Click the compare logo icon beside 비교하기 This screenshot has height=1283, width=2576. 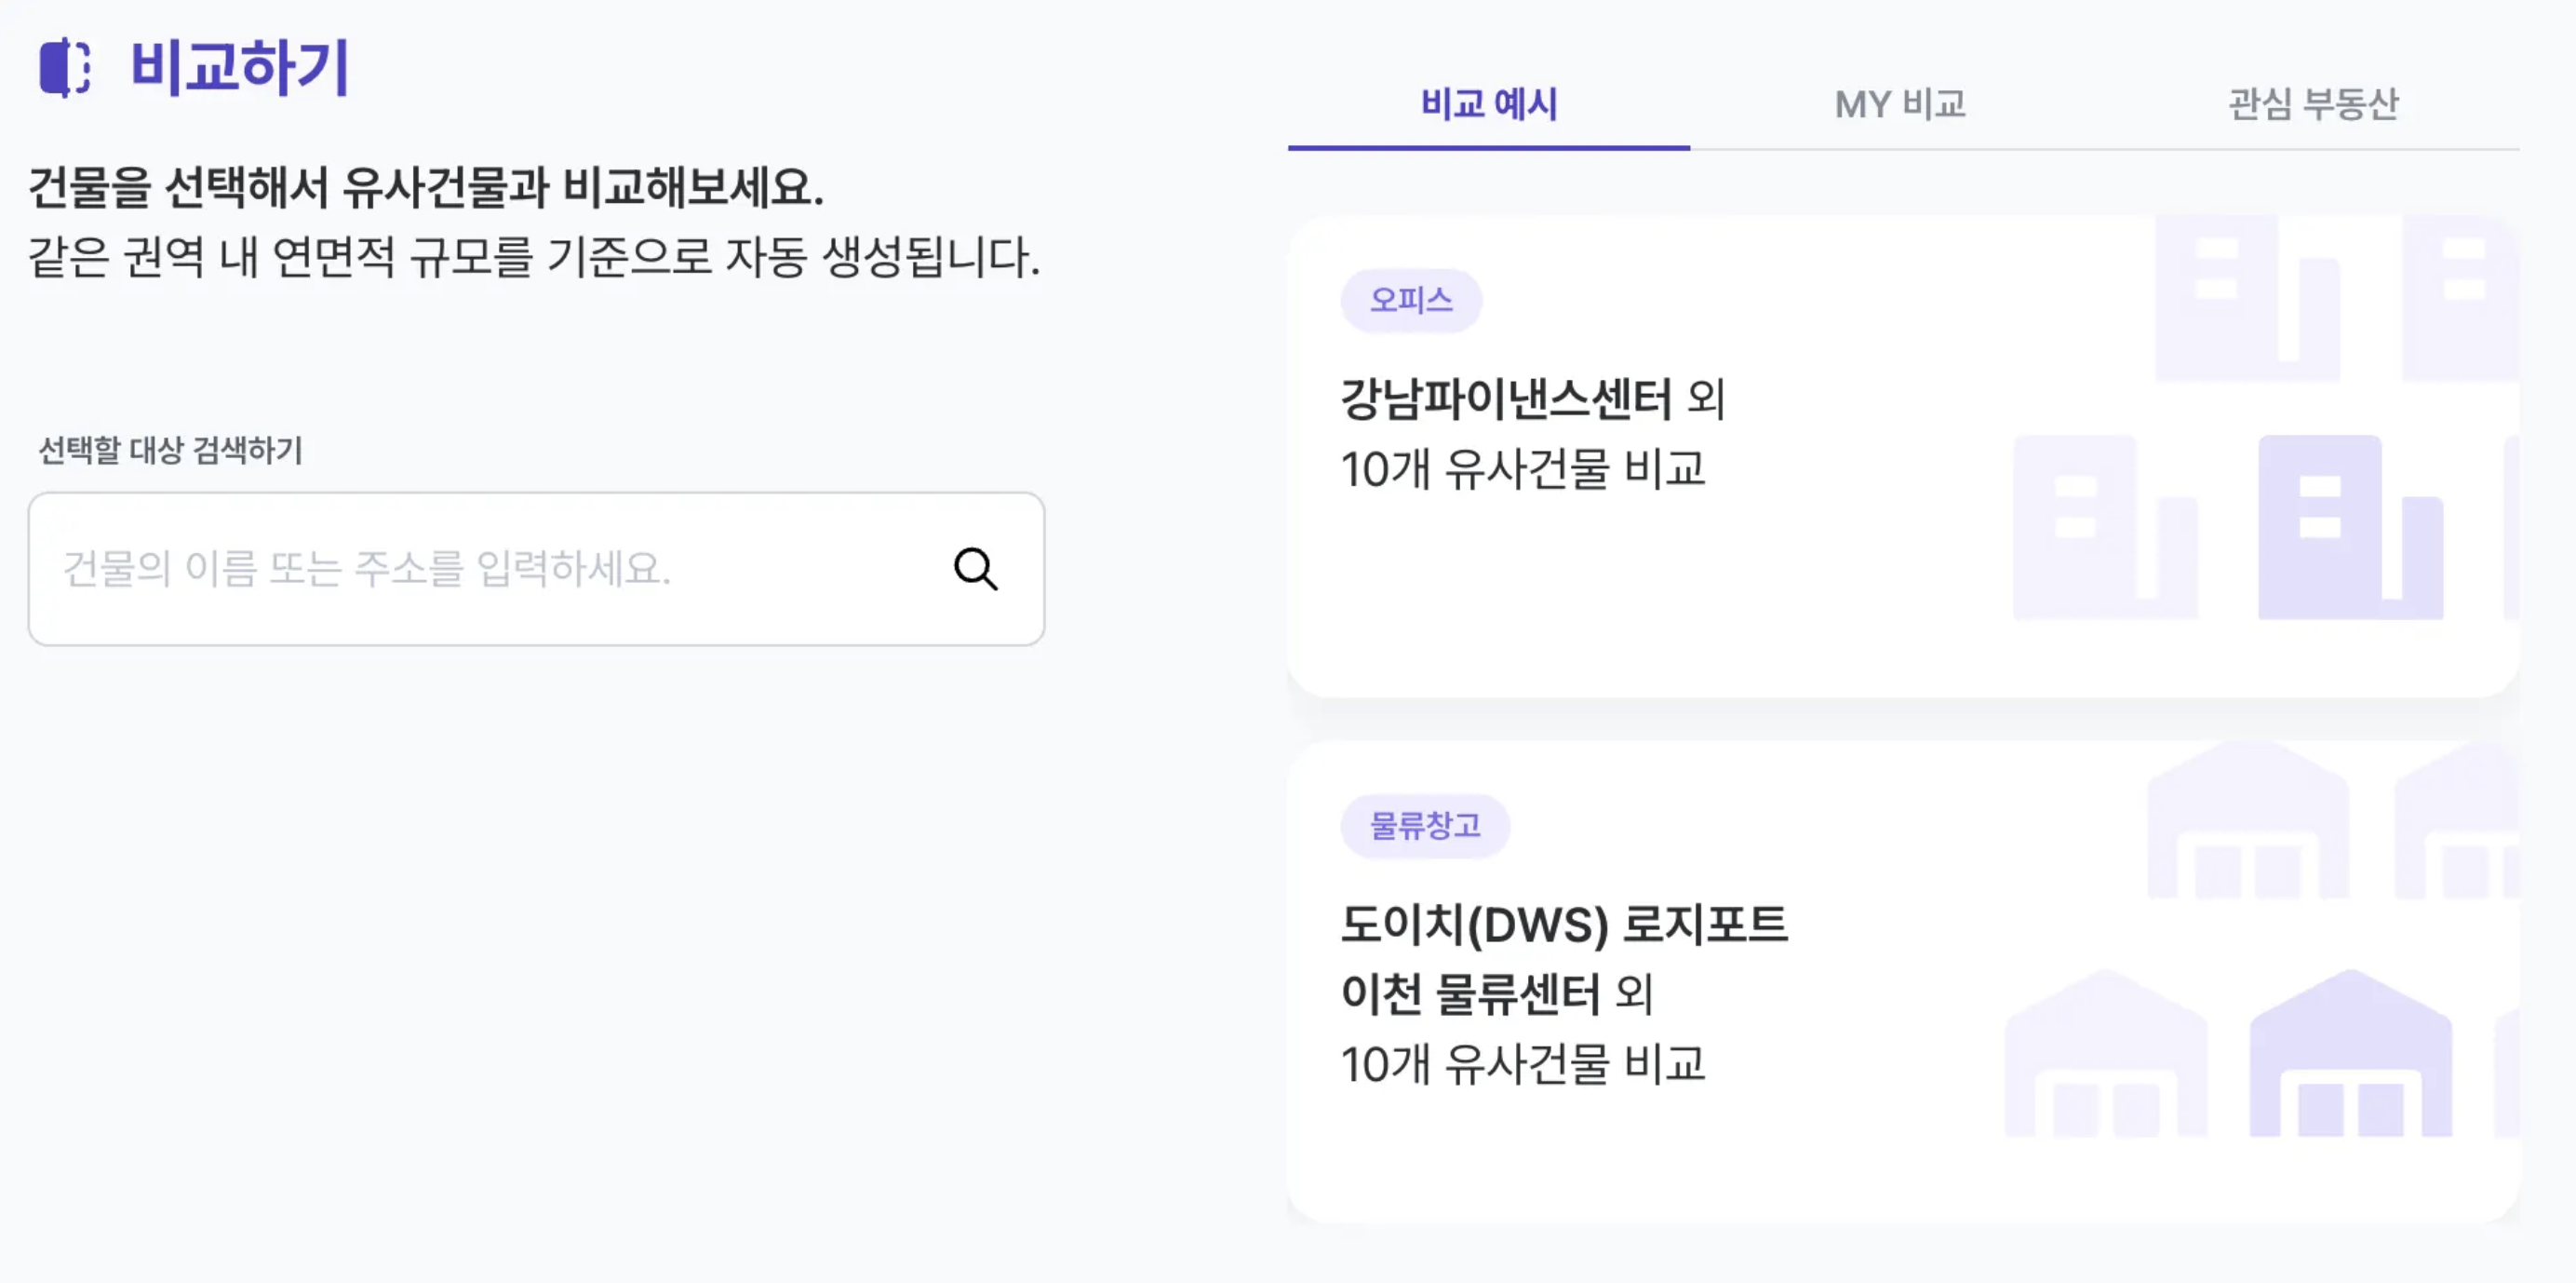point(65,67)
